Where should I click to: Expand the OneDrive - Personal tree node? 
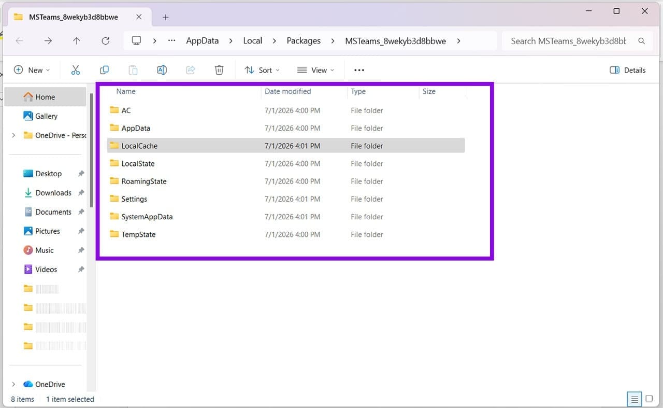pos(13,135)
